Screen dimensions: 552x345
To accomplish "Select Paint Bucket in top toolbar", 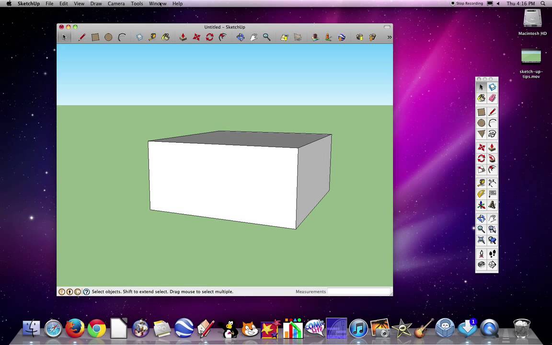I will (165, 37).
